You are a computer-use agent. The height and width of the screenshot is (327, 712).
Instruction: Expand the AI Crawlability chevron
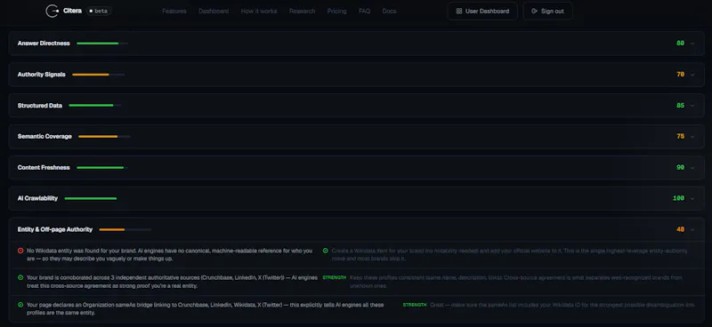click(x=692, y=199)
